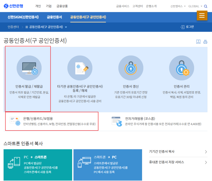Click the list icon before 공동인증서 breadcrumb

click(27, 27)
